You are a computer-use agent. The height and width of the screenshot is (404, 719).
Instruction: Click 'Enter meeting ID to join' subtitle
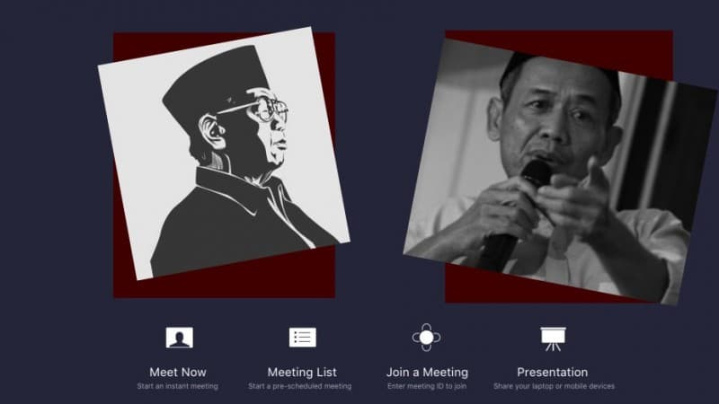427,386
